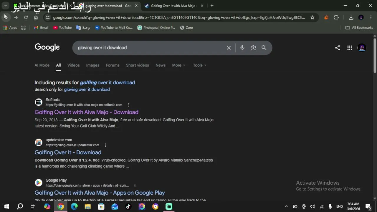Open the Extensions puzzle icon

pyautogui.click(x=336, y=17)
